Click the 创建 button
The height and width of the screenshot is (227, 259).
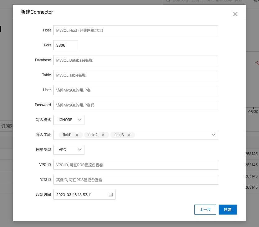coord(228,210)
